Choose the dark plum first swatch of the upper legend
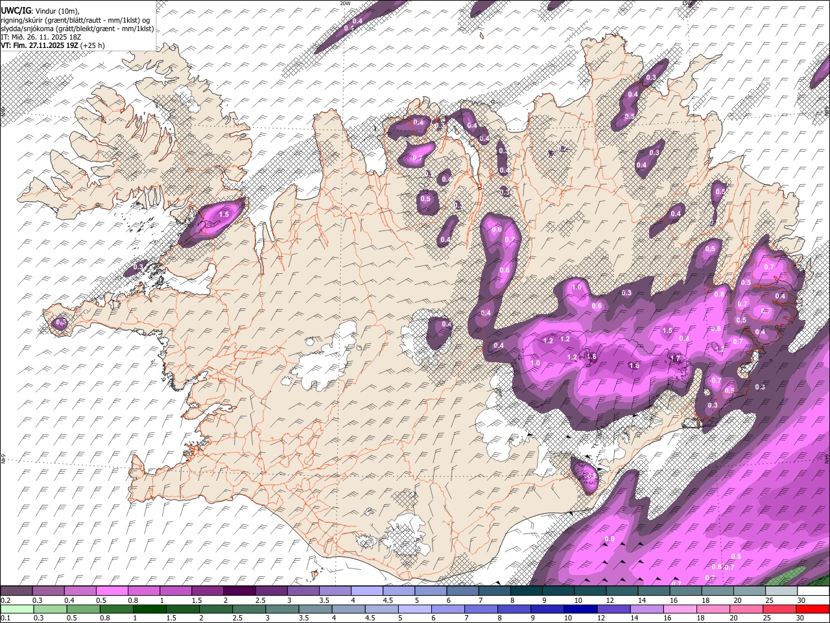Screen dimensions: 830x623 (x=16, y=591)
